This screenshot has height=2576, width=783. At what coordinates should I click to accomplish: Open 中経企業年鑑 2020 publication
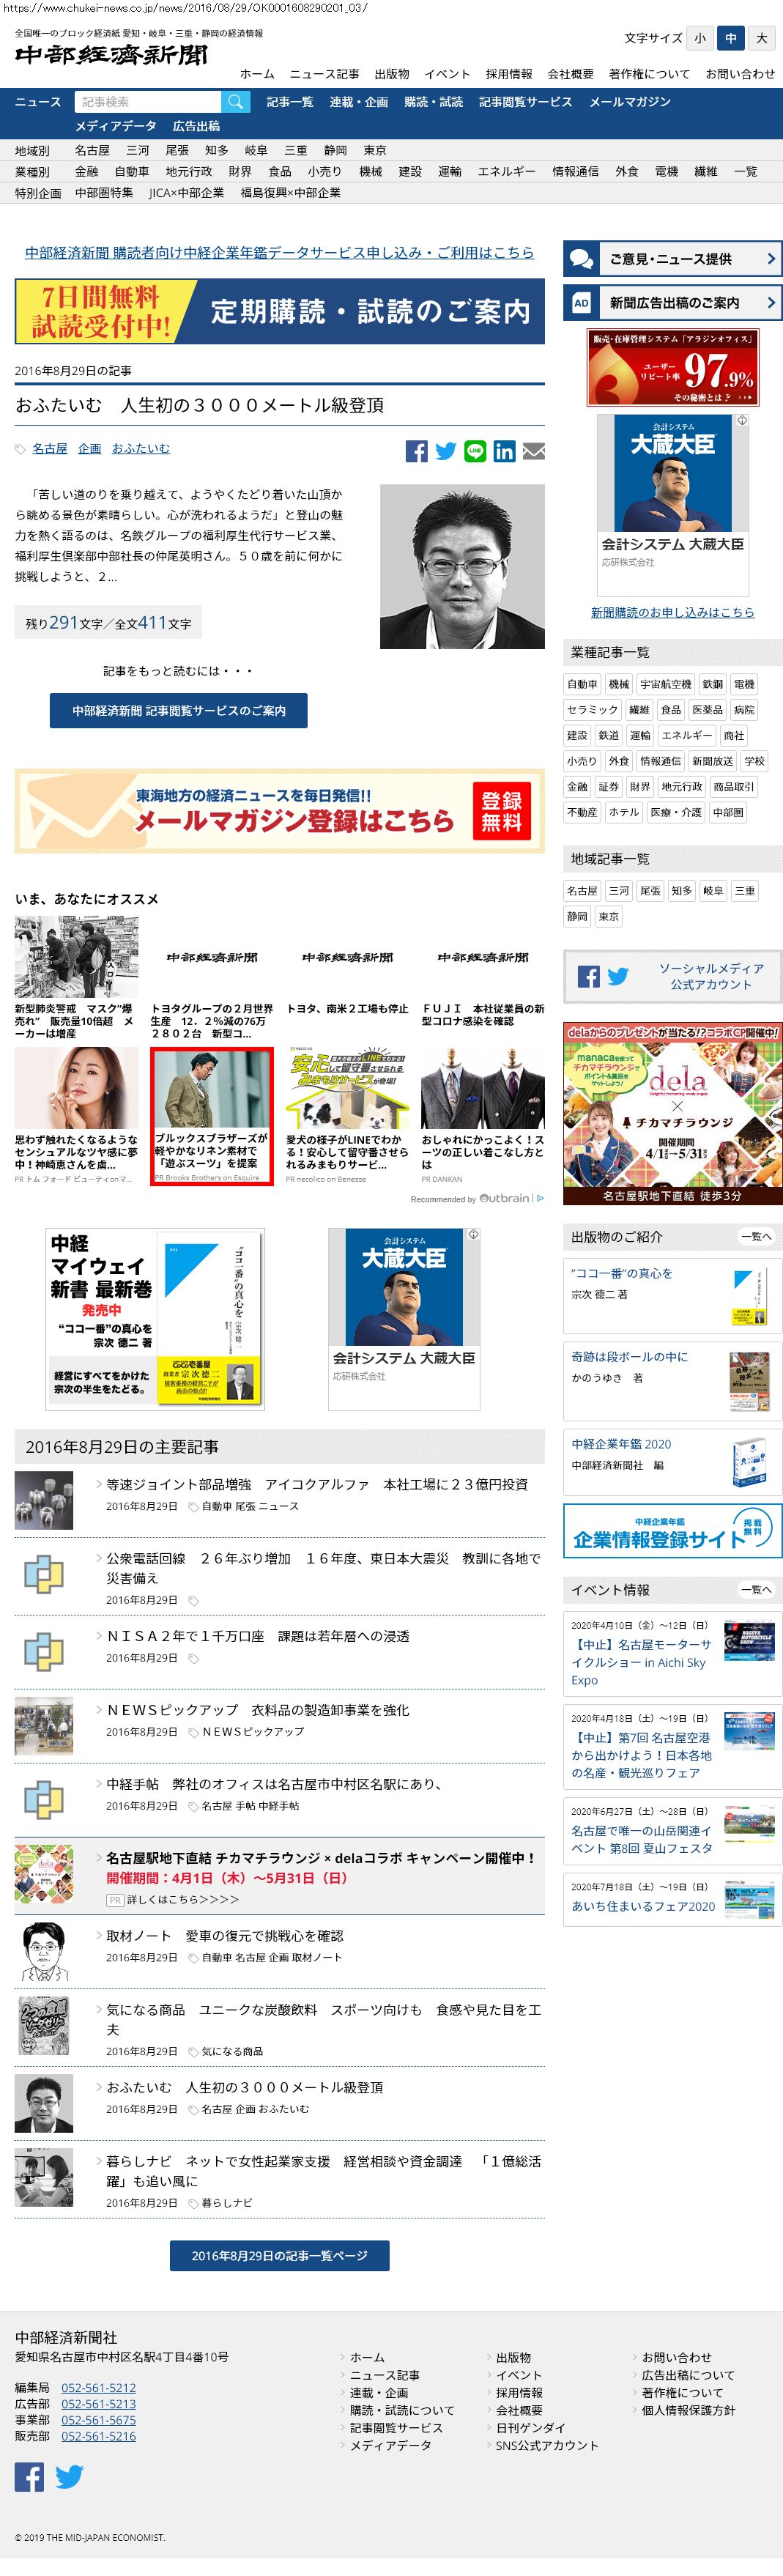(621, 1444)
